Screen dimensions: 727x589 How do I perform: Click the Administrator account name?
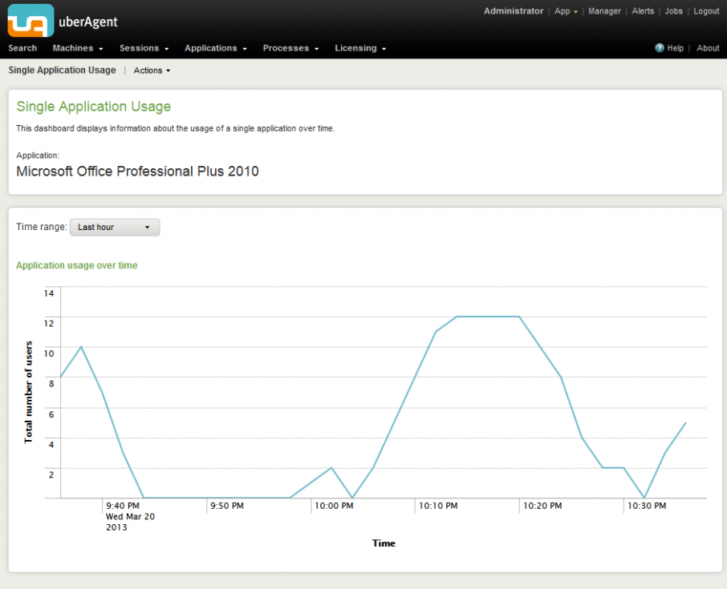pyautogui.click(x=514, y=11)
